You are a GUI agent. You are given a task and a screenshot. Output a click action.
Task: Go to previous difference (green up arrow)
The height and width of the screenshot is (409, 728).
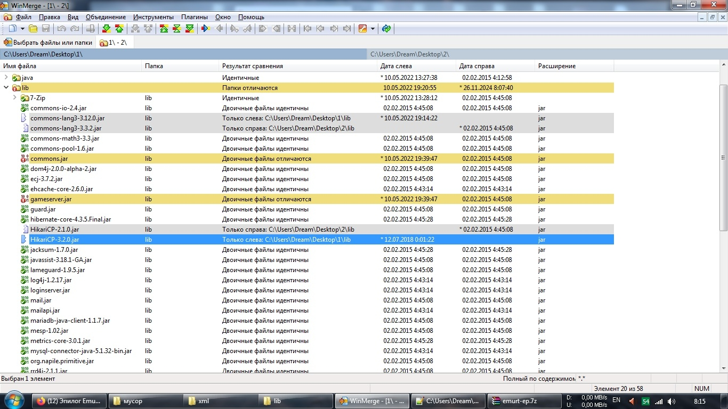(x=119, y=29)
